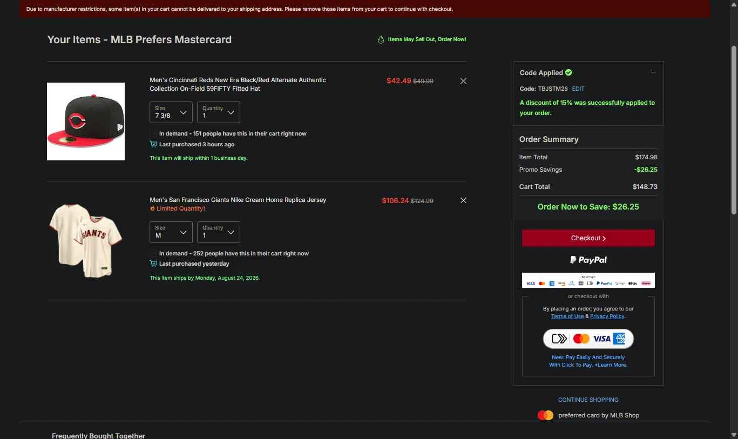Edit the applied promo code TBJSTM26
This screenshot has height=439, width=738.
(x=578, y=89)
